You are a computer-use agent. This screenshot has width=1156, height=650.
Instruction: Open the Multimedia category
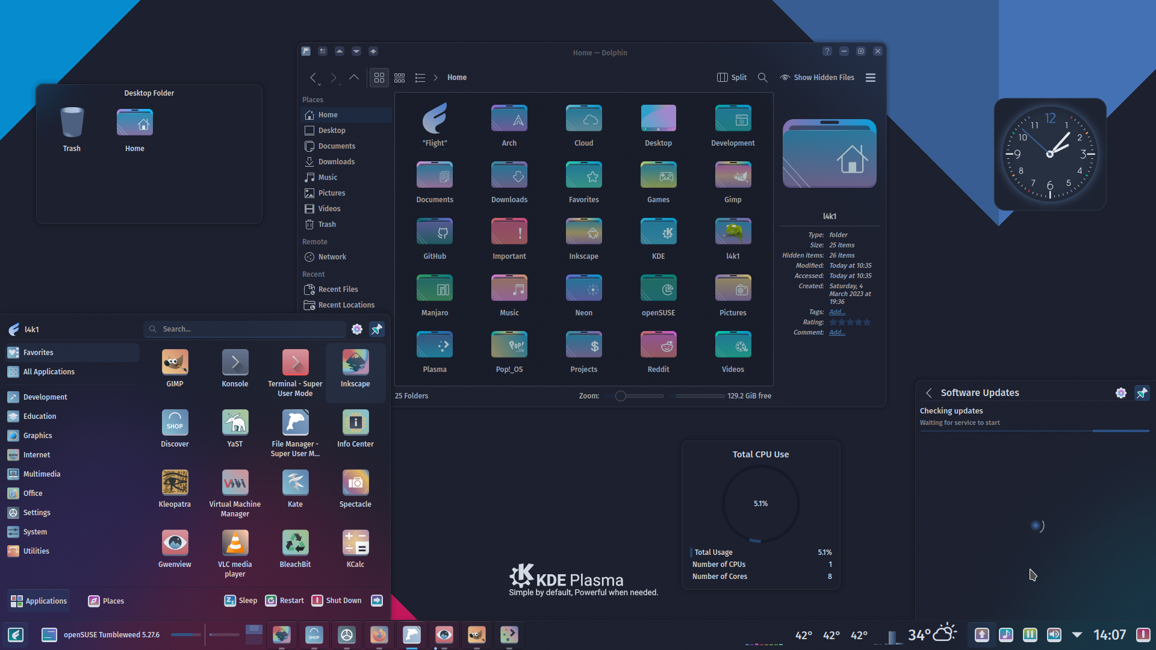(x=73, y=474)
